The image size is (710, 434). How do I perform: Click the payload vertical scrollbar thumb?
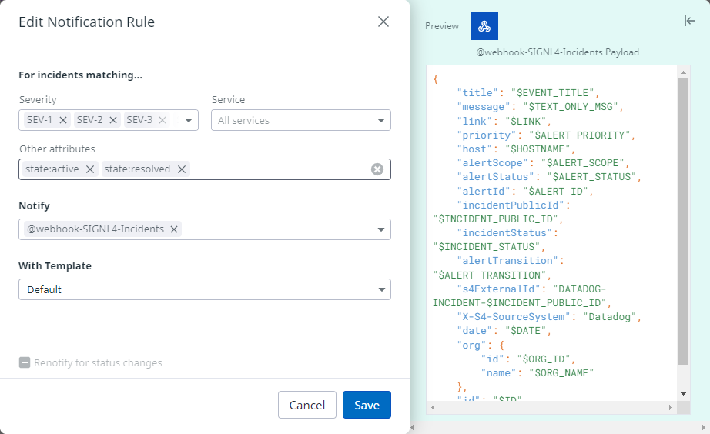click(683, 222)
